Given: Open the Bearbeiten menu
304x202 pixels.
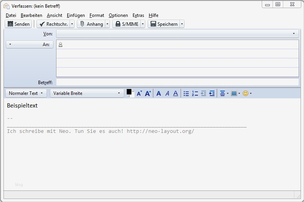Looking at the screenshot, I should pos(32,15).
